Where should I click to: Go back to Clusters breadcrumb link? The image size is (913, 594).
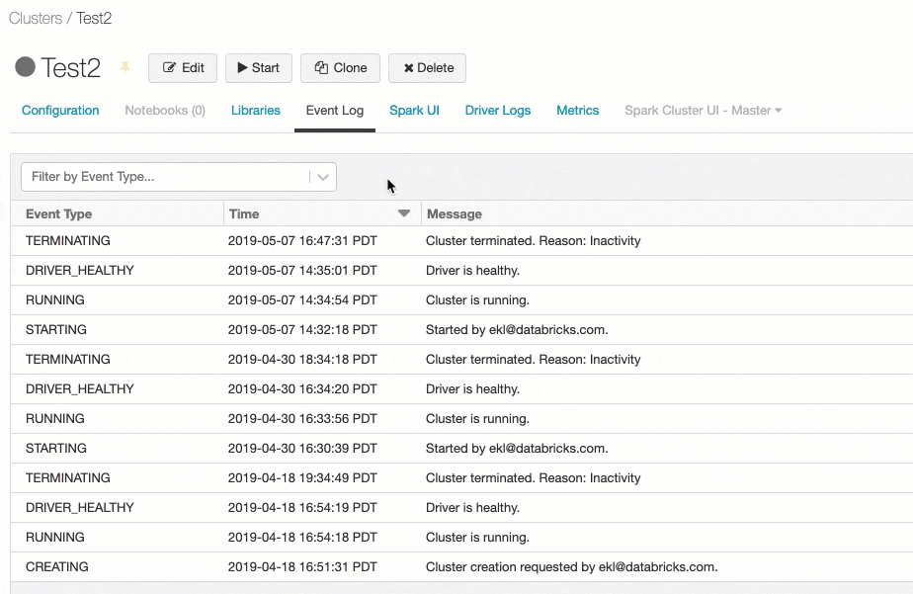[36, 19]
